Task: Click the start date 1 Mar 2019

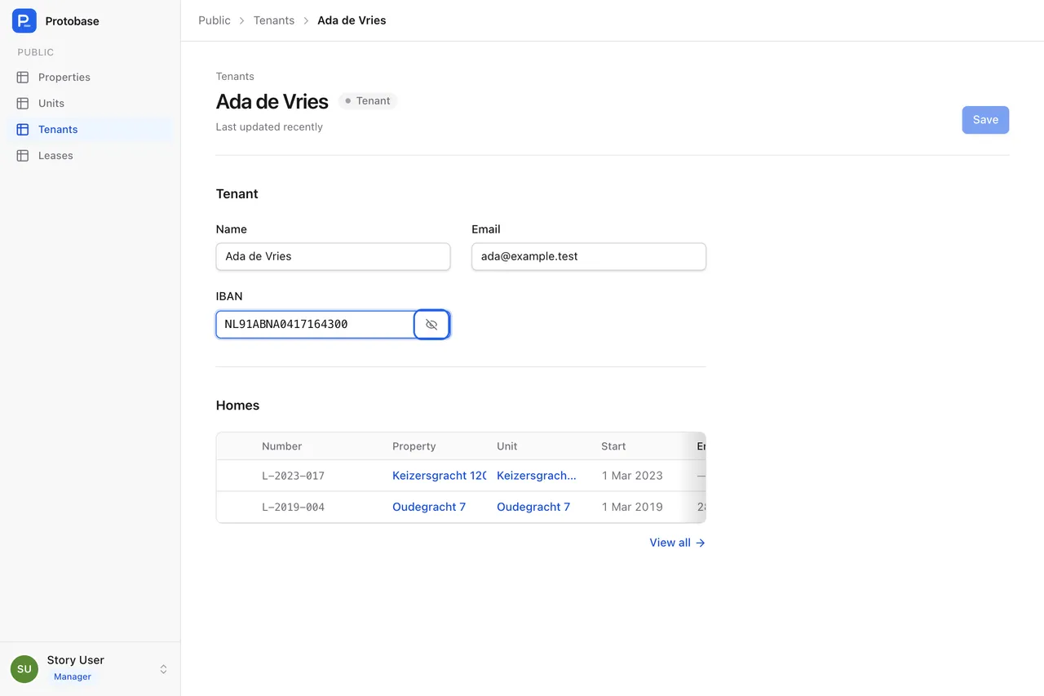Action: coord(632,507)
